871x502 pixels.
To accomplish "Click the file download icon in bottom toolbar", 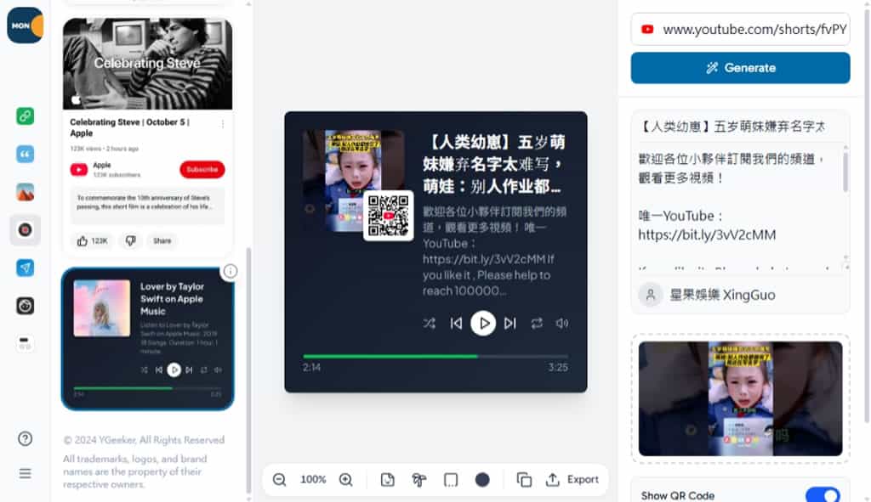I will [388, 479].
